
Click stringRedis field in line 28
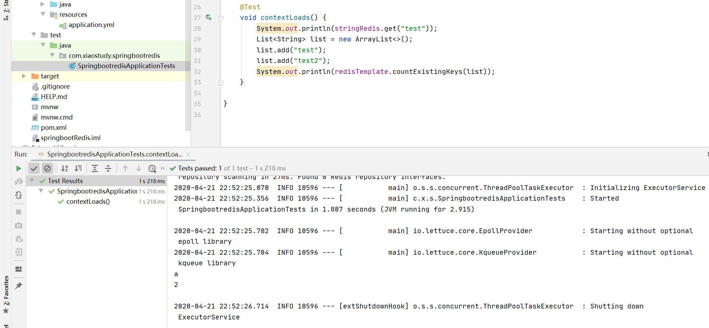(357, 28)
